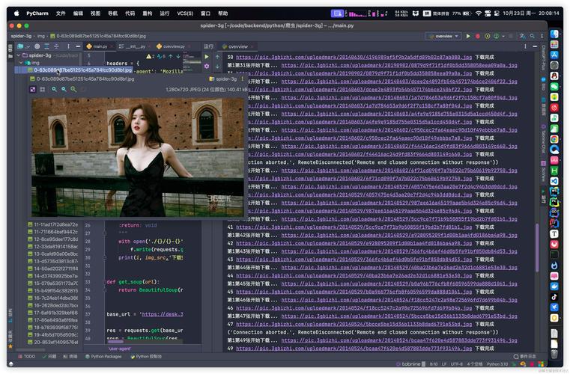Collapse the spider-3g project root
This screenshot has height=374, width=570.
point(19,55)
